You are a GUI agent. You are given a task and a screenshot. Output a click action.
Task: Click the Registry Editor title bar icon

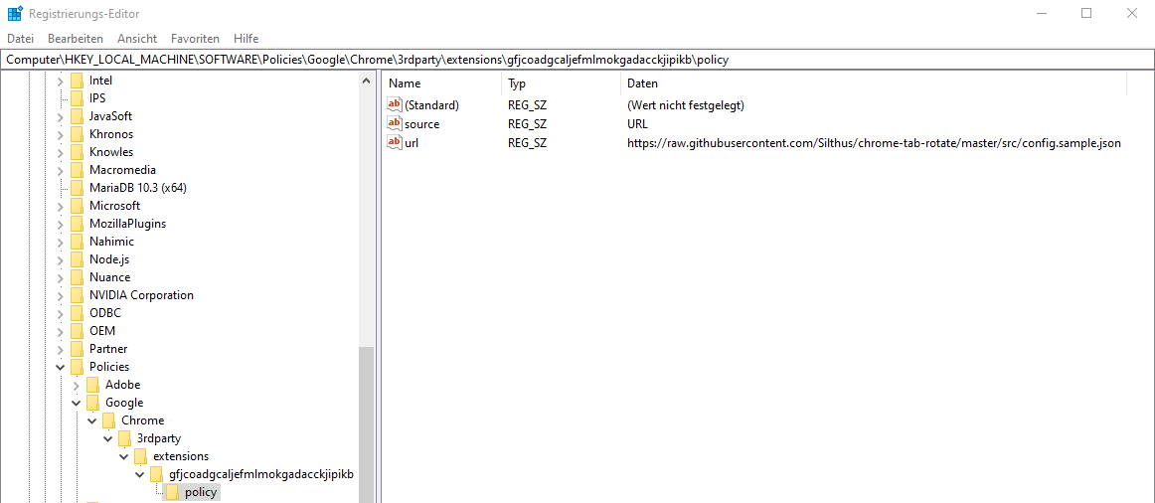pos(15,13)
